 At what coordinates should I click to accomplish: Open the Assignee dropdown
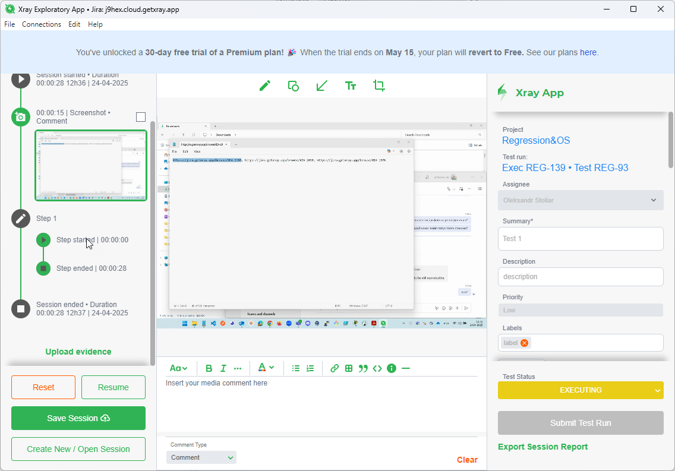[581, 200]
